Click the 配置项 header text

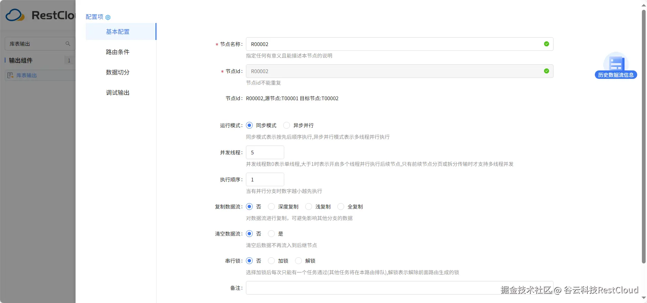coord(95,17)
